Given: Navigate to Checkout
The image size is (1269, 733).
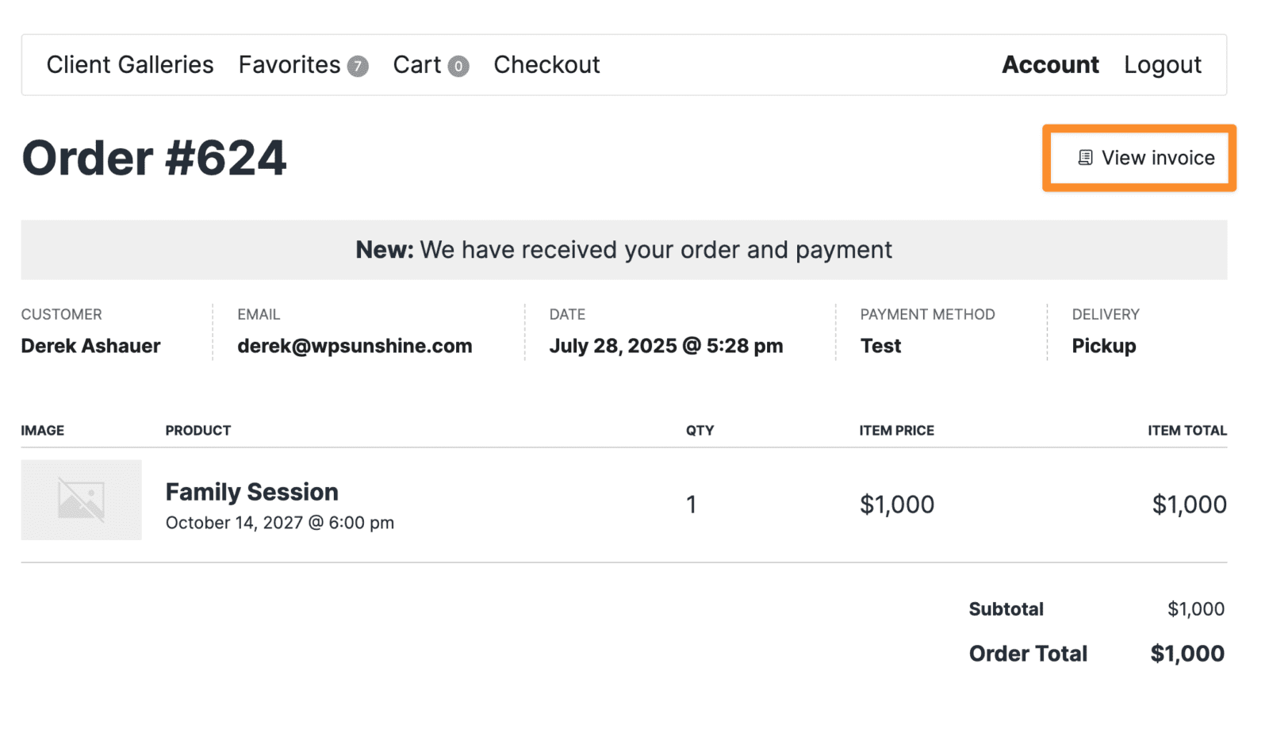Looking at the screenshot, I should click(546, 64).
